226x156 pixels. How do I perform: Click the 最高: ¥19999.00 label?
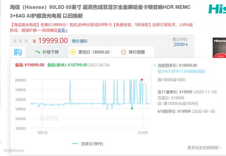click(x=30, y=65)
